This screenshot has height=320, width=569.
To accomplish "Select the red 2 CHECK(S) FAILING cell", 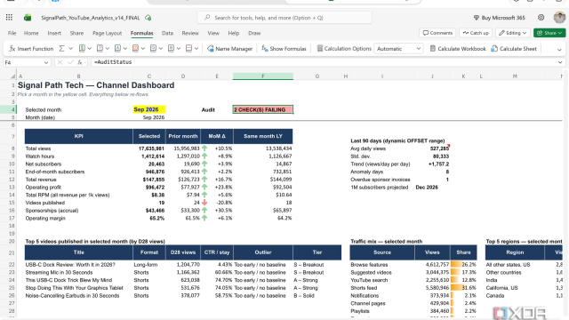I will coord(263,109).
